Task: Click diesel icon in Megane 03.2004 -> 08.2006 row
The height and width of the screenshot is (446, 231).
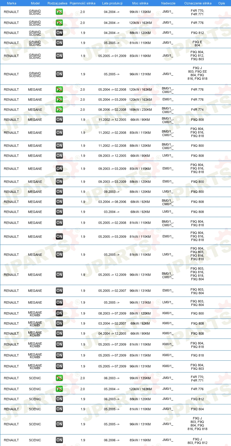Action: [59, 202]
